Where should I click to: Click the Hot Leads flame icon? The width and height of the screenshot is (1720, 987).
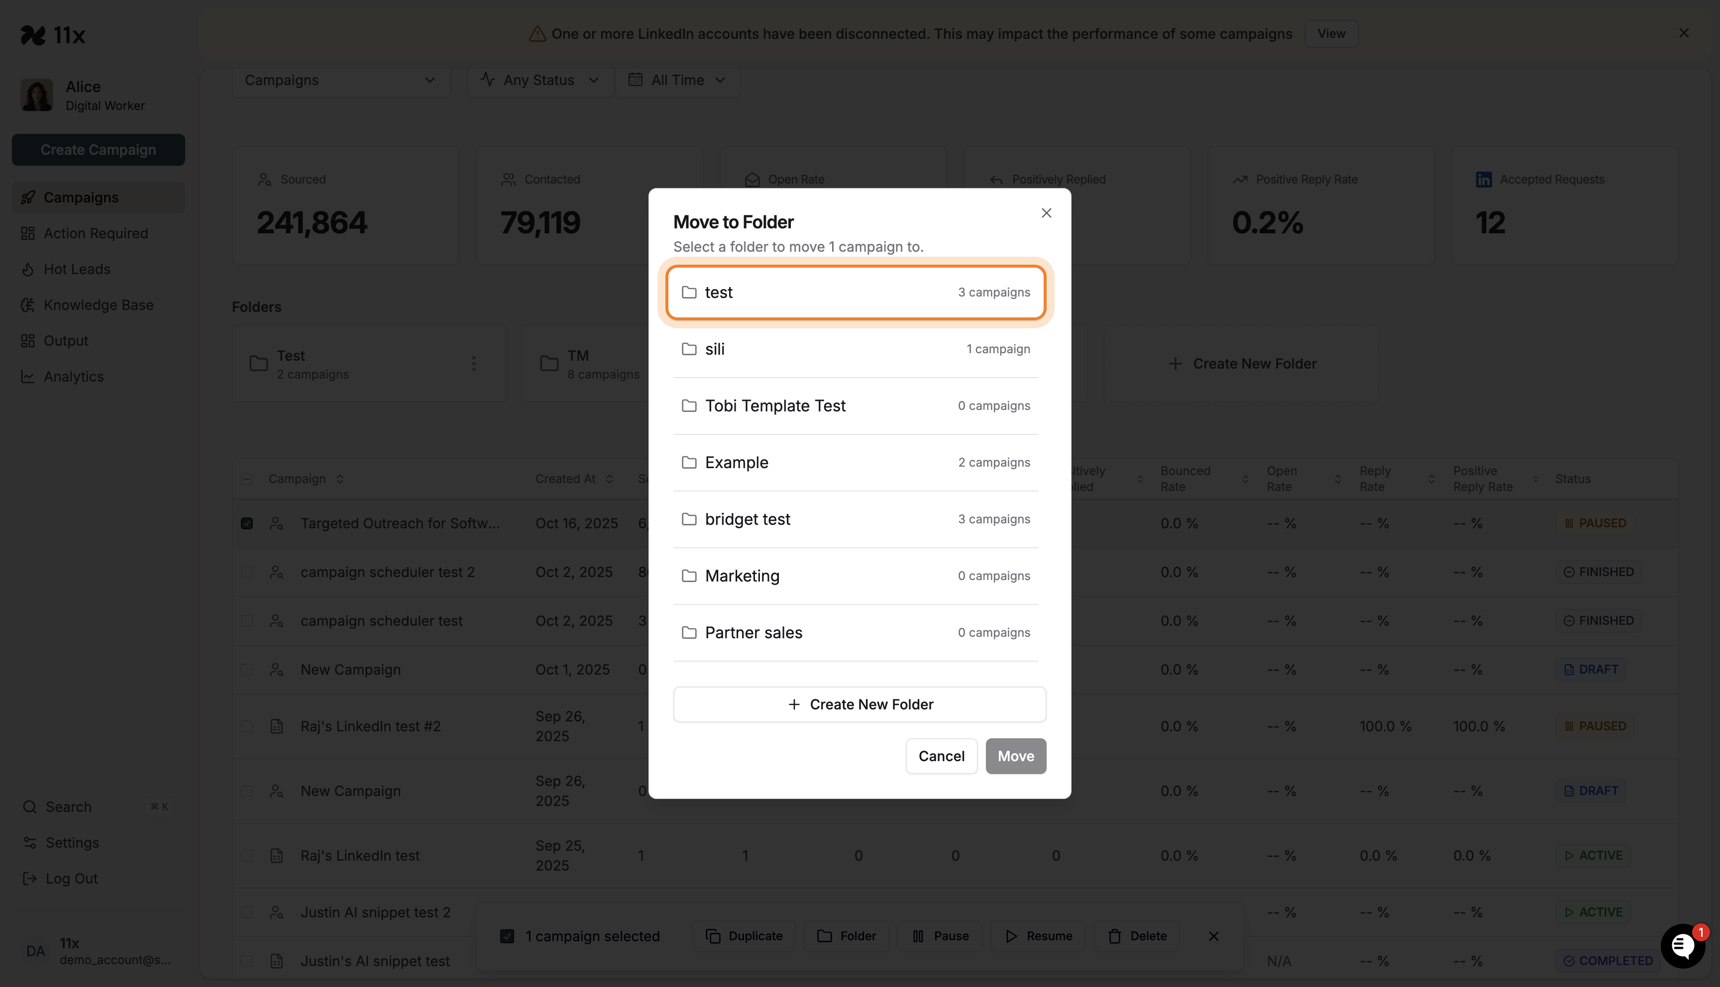(28, 269)
